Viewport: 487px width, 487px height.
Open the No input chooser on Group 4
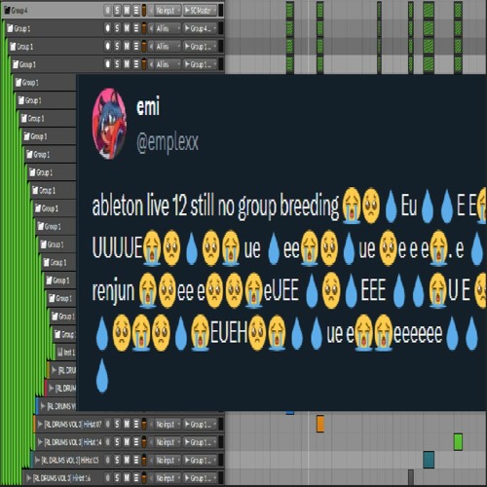[x=168, y=11]
